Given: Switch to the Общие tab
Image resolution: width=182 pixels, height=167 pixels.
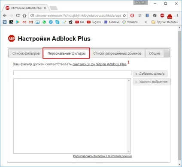Looking at the screenshot, I should pos(155,53).
